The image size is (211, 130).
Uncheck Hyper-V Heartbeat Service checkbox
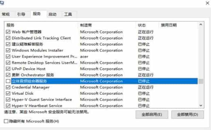[x=8, y=106]
